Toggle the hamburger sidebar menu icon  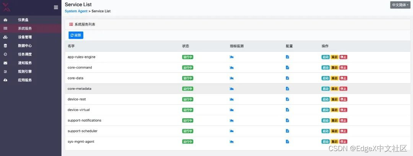(x=56, y=7)
